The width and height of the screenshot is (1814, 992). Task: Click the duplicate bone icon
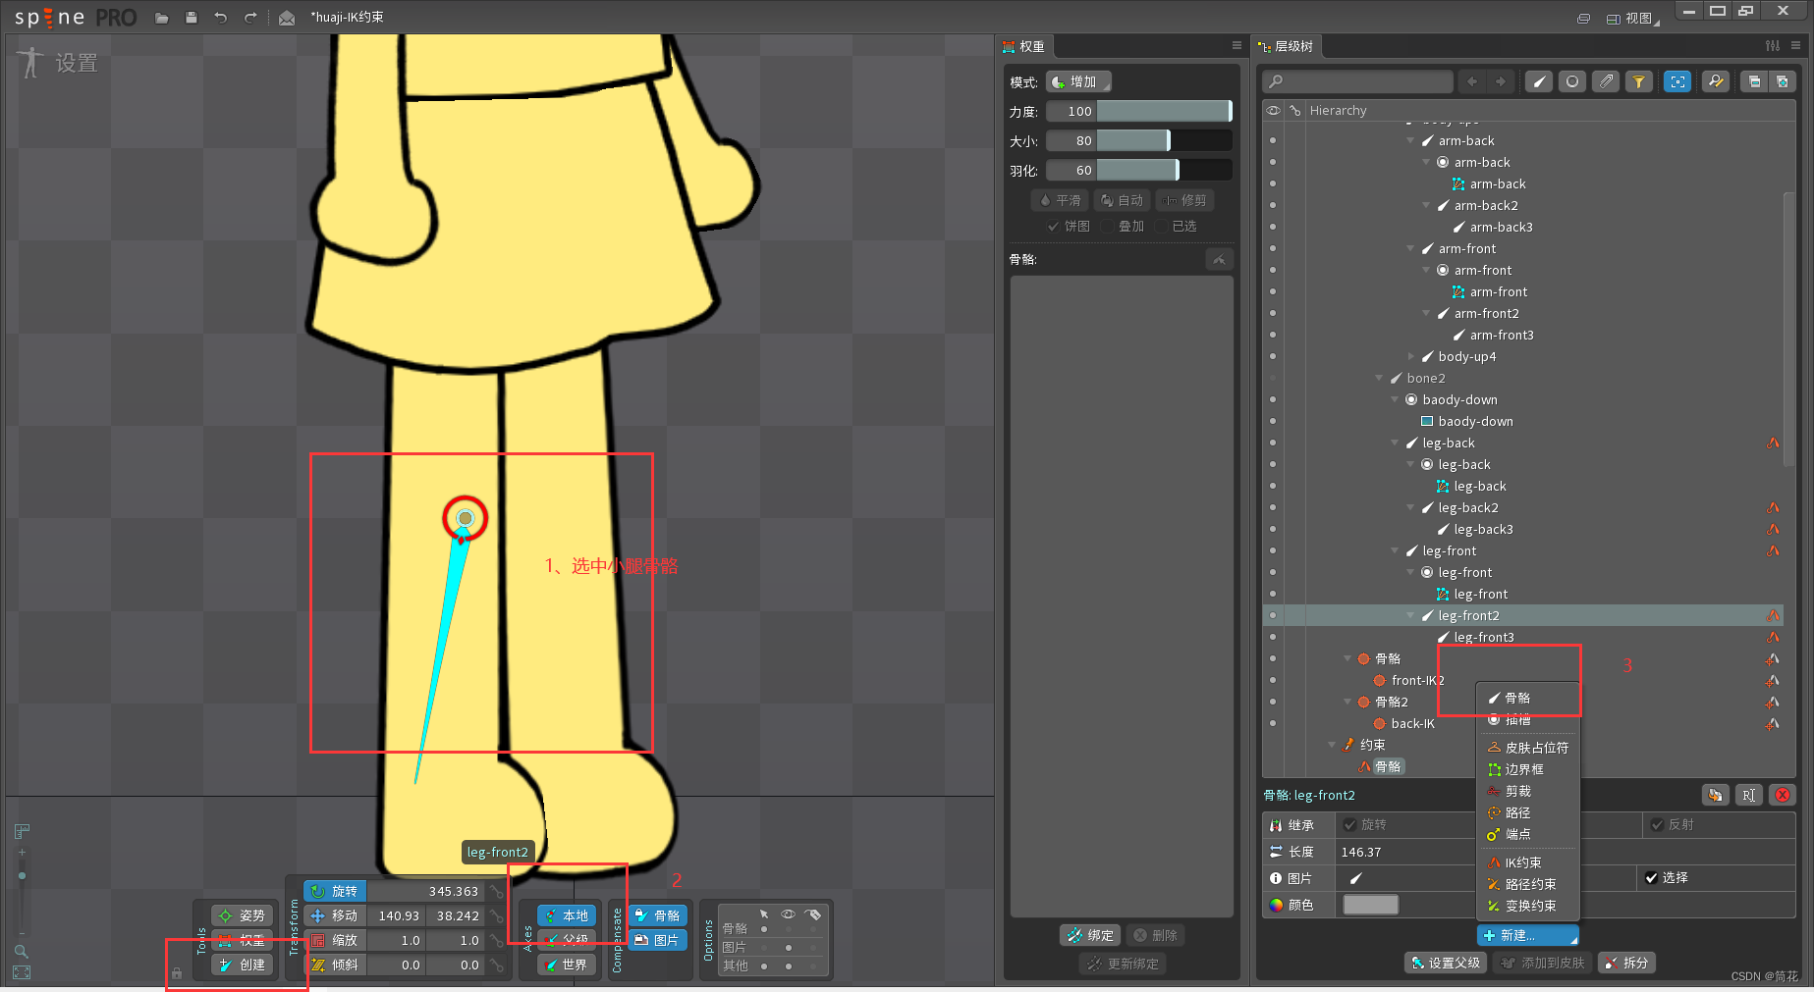tap(1715, 795)
